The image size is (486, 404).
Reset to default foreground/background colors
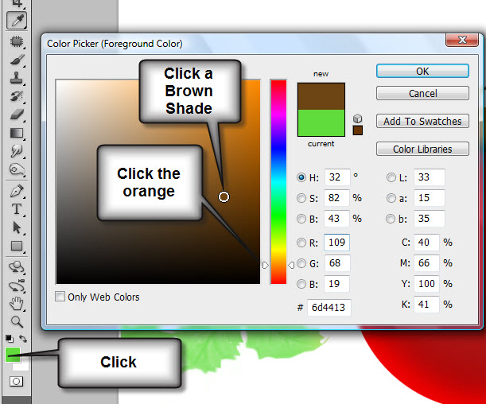(10, 339)
